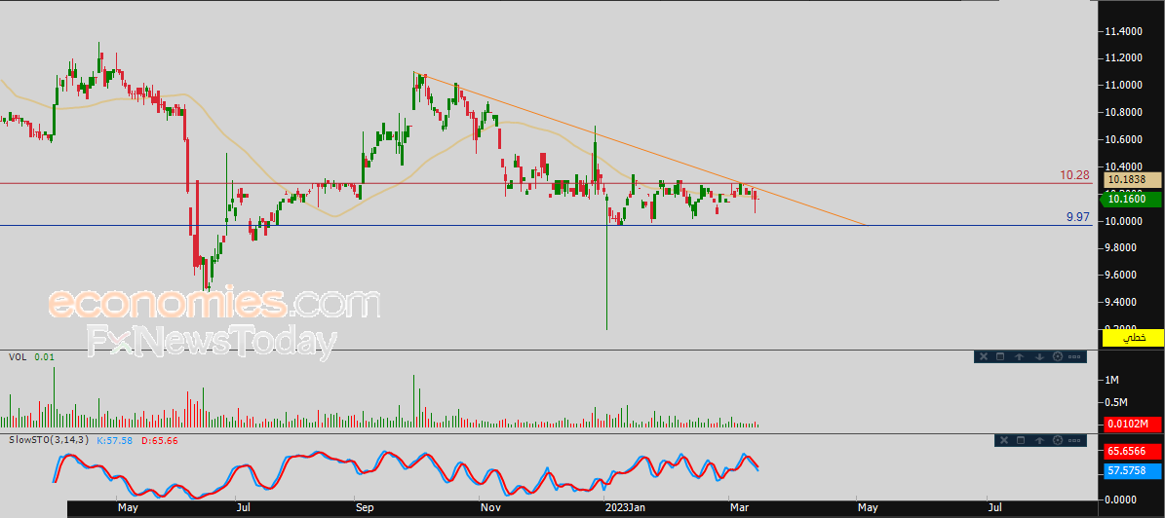Move the SlowSTO panel up
This screenshot has width=1165, height=518.
tap(1039, 441)
